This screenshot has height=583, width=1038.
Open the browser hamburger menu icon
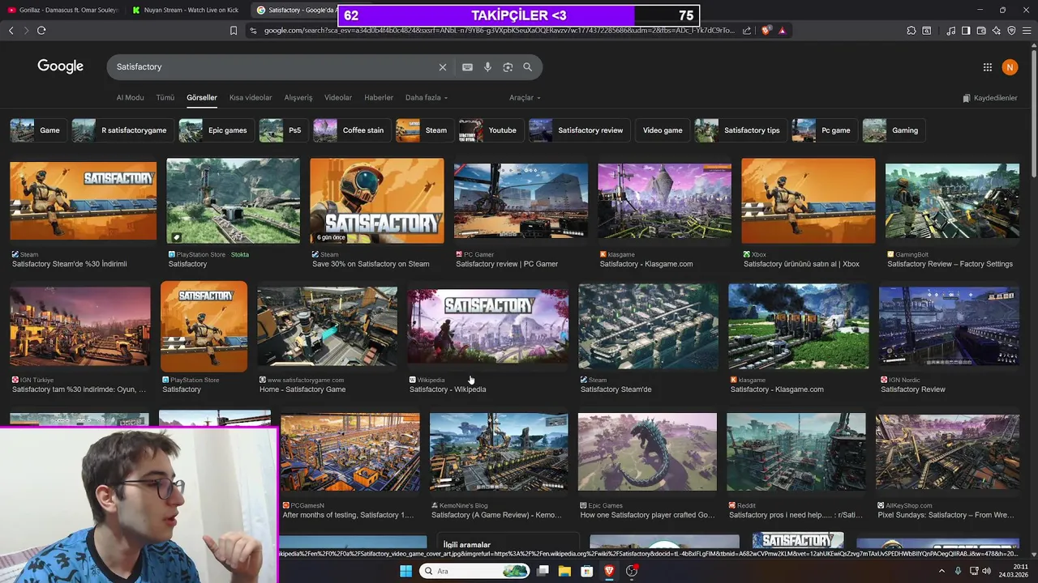[1027, 31]
